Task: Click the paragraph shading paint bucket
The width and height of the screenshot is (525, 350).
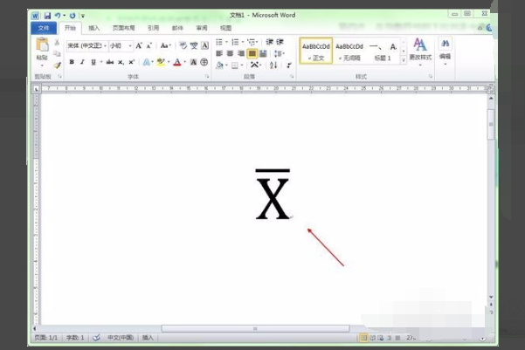Action: (219, 65)
